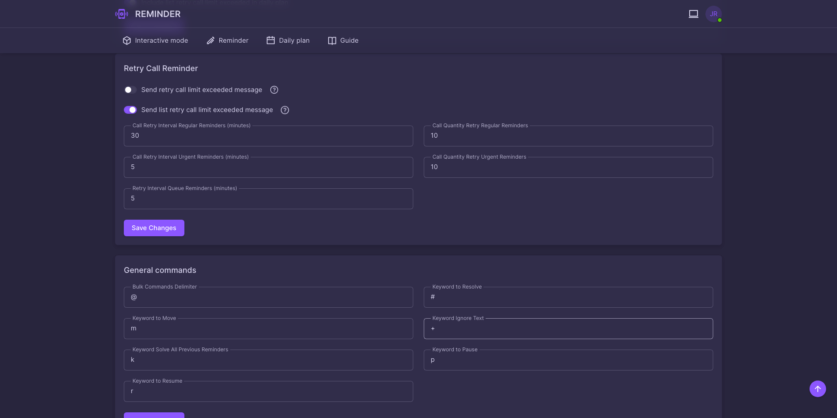Focus the Keyword to Resolve field

pyautogui.click(x=568, y=297)
